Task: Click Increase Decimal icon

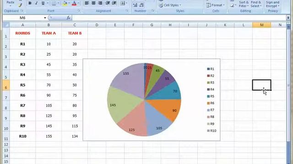Action: (x=135, y=5)
